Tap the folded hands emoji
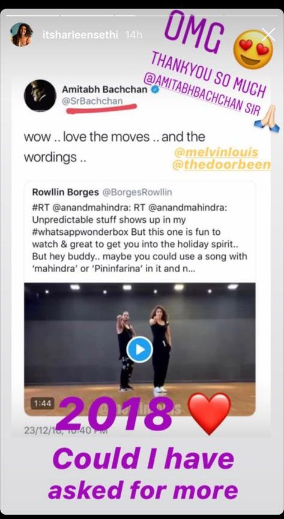This screenshot has height=519, width=284. click(267, 119)
